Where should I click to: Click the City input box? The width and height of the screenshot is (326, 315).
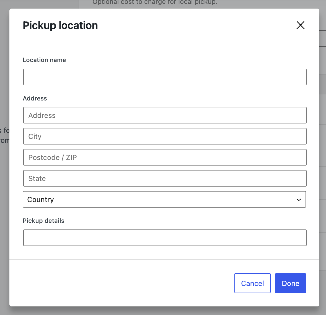164,136
